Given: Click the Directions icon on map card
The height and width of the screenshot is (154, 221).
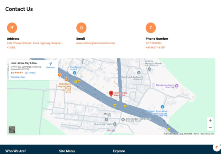Looking at the screenshot, I should [x=50, y=64].
